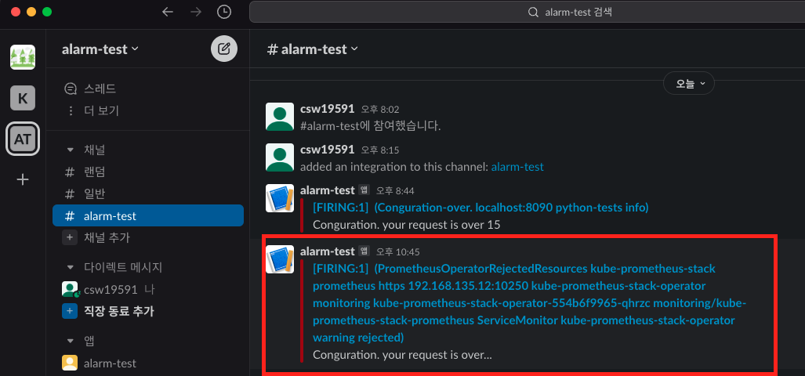
Task: Click the back navigation arrow
Action: coord(168,12)
